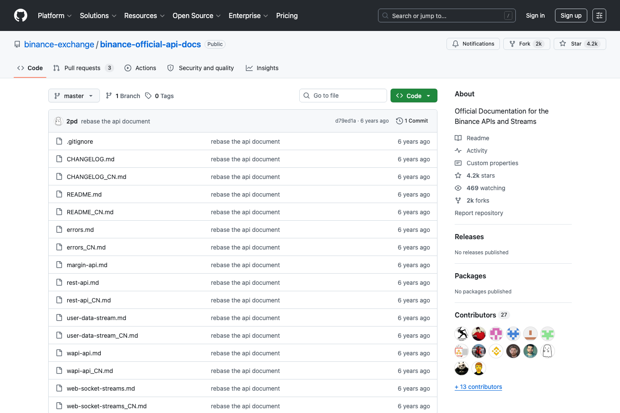Click the Sign up button
The height and width of the screenshot is (413, 620).
[x=571, y=15]
